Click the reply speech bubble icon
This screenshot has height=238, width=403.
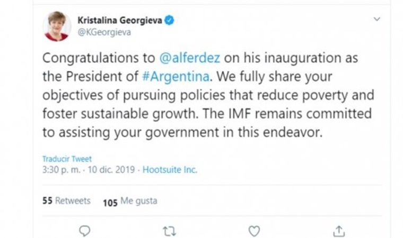point(84,231)
